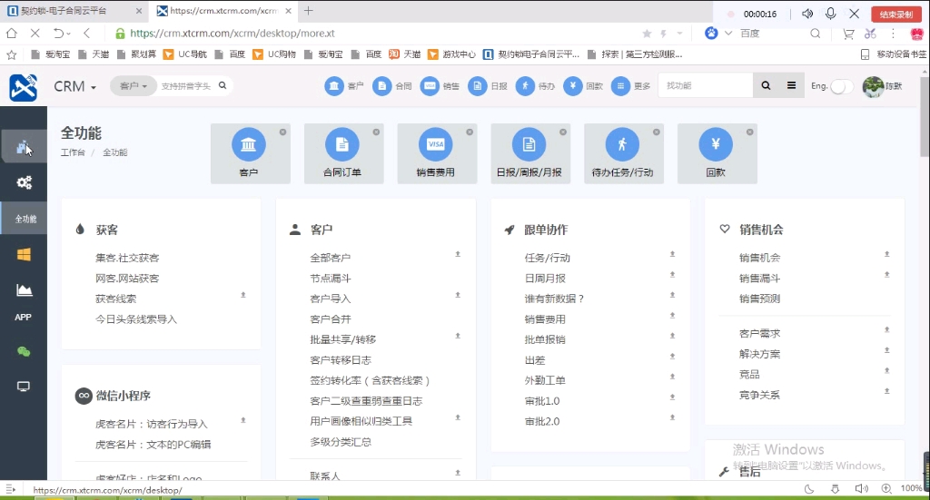Switch to the 契约锁 browser tab

(74, 11)
